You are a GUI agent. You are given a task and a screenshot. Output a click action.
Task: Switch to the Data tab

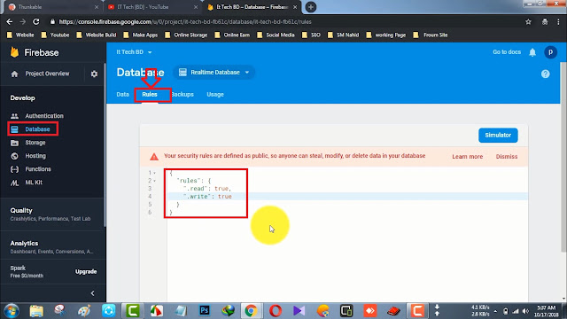coord(122,95)
